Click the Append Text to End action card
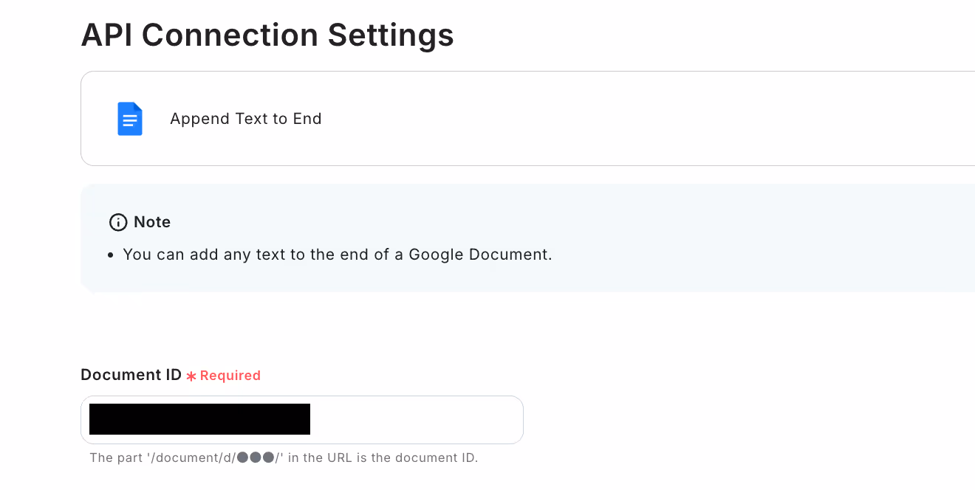Image resolution: width=975 pixels, height=490 pixels. [527, 119]
